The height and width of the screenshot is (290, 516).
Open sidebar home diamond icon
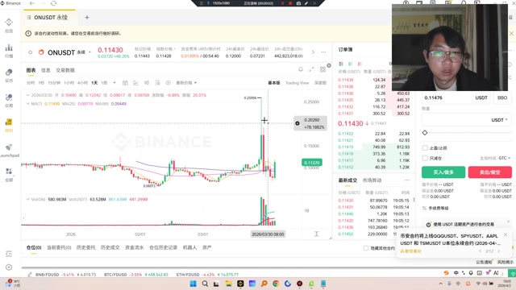coord(9,22)
